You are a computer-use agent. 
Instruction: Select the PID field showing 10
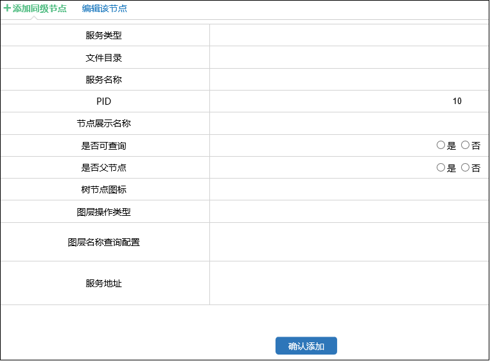tap(349, 101)
